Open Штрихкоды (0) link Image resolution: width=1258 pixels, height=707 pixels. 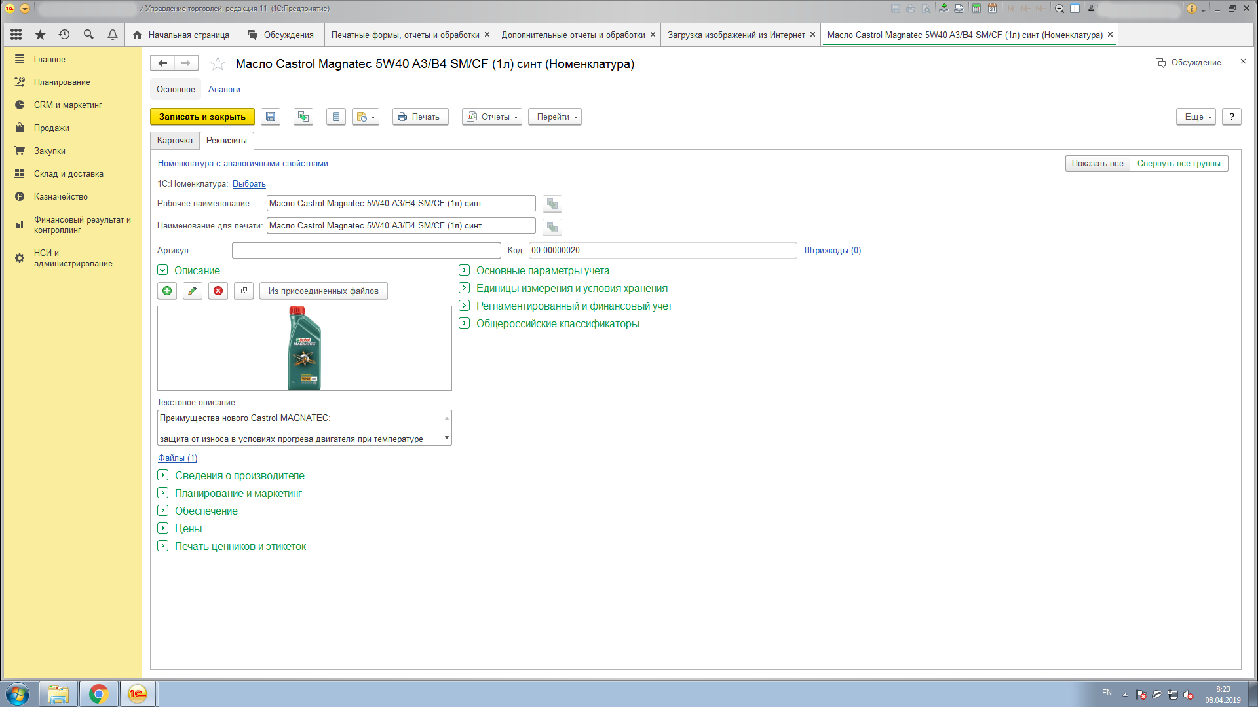point(833,251)
